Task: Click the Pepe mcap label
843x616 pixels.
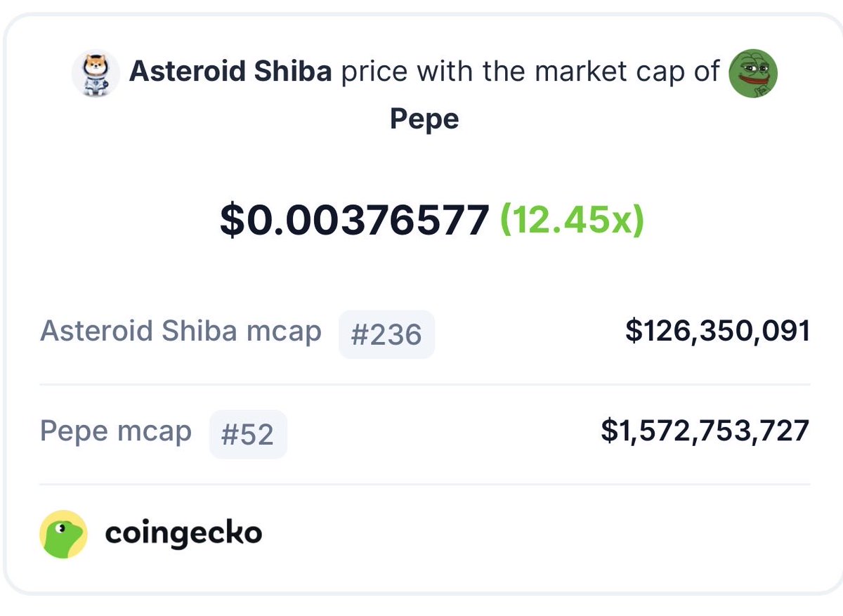Action: pyautogui.click(x=116, y=431)
